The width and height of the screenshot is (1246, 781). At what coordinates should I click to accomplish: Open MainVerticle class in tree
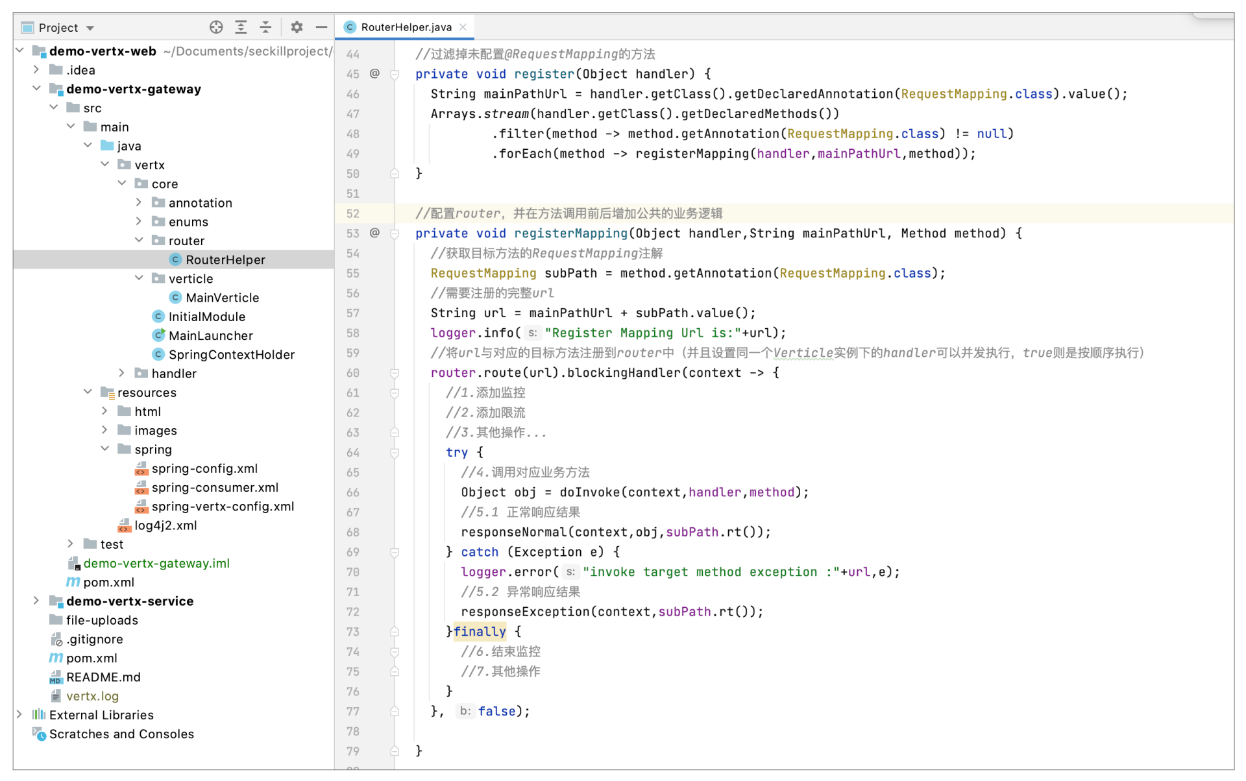click(222, 298)
